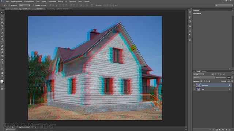Select the Path Selection tool
The height and width of the screenshot is (131, 234).
[x=2, y=66]
